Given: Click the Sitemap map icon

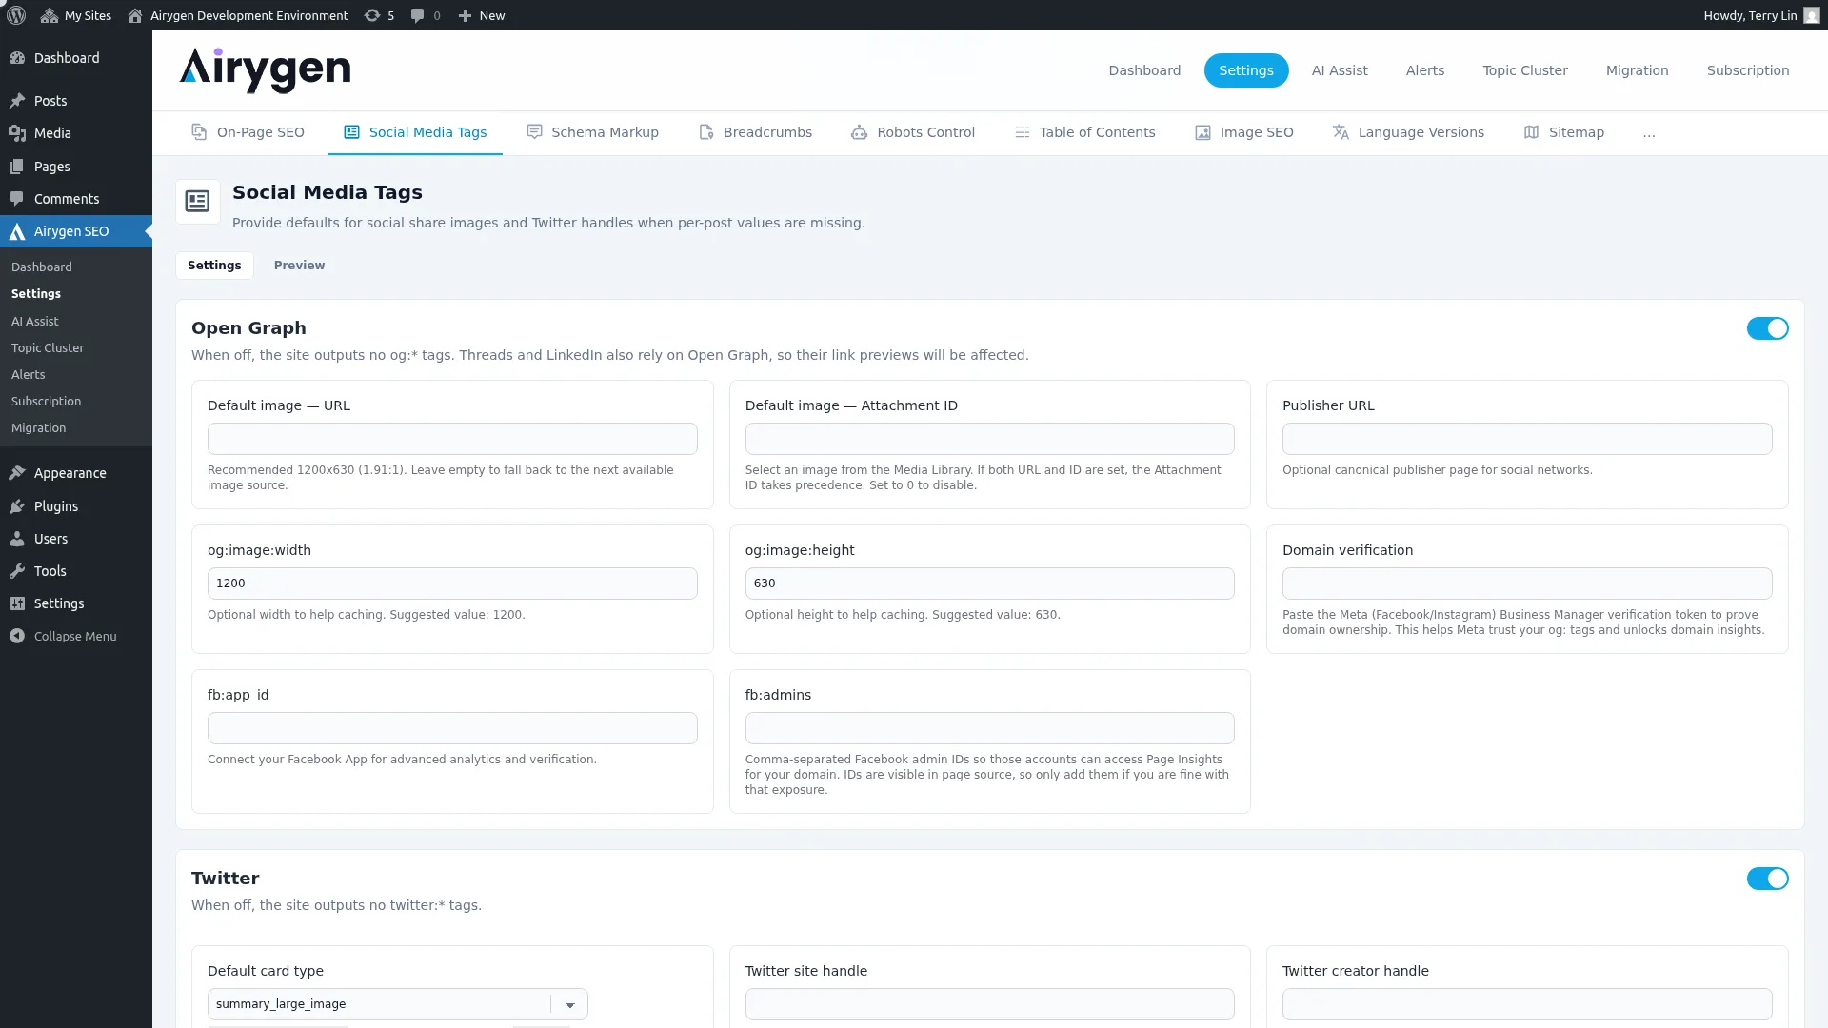Looking at the screenshot, I should coord(1531,132).
